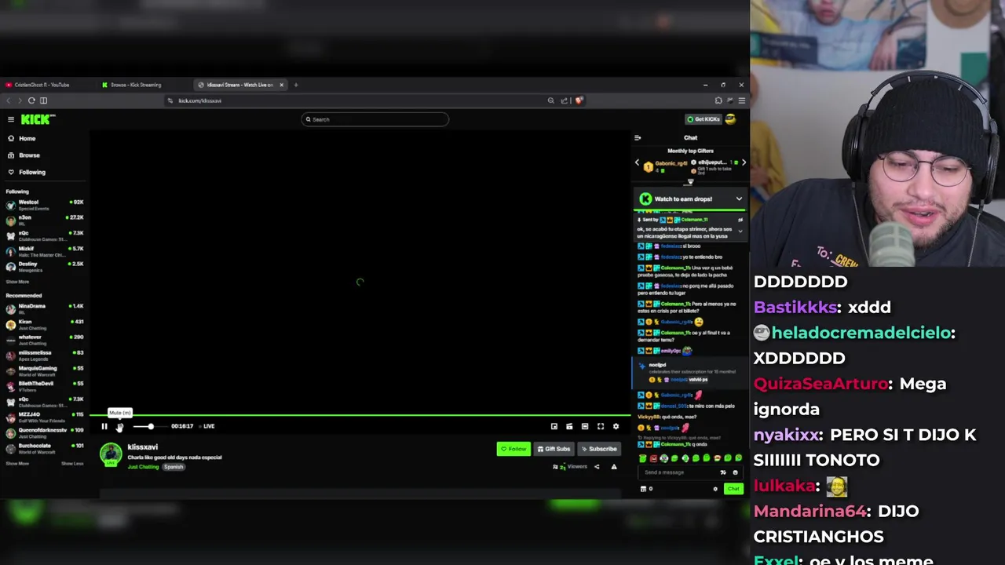The height and width of the screenshot is (565, 1005).
Task: Open a new browser tab
Action: click(x=296, y=85)
